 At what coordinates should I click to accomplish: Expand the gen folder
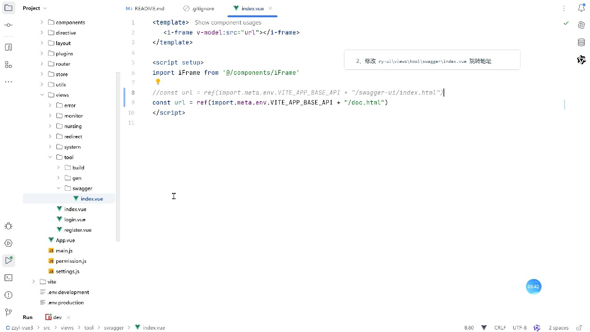[58, 178]
